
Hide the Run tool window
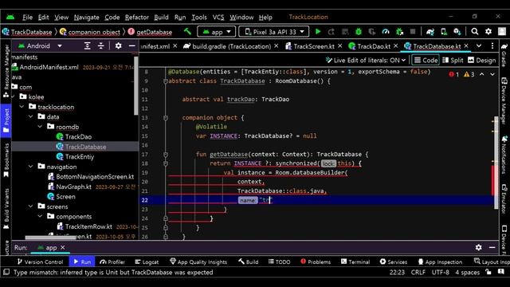(492, 247)
